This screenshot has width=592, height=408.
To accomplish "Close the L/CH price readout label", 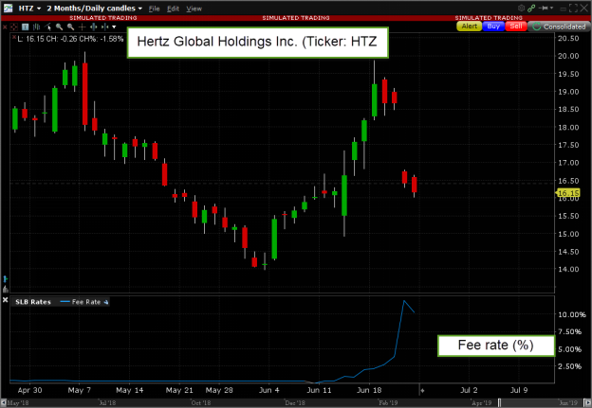I will pos(14,37).
